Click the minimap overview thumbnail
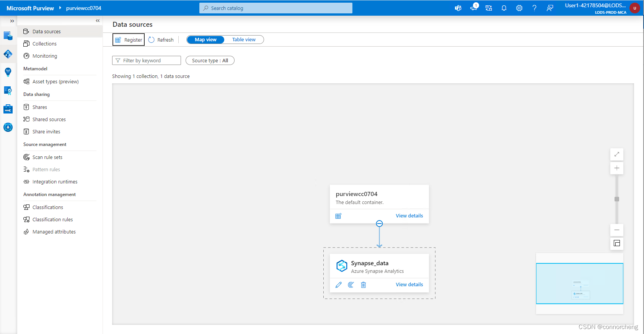This screenshot has width=644, height=334. pyautogui.click(x=580, y=284)
